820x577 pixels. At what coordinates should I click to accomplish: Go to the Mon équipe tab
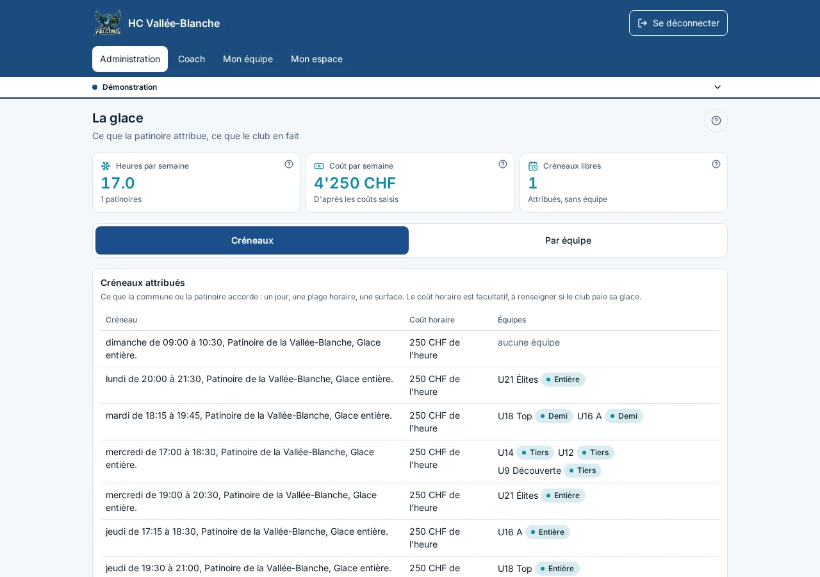248,59
